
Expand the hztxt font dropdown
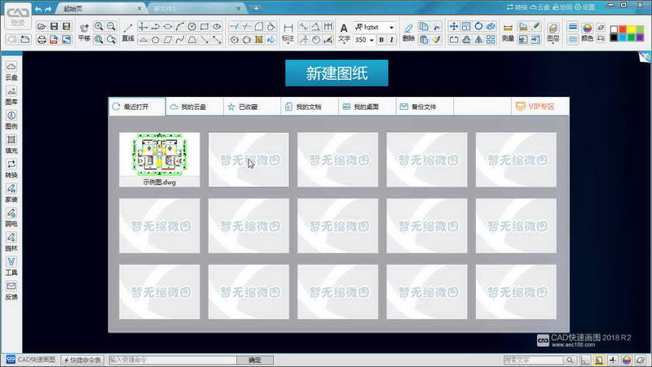391,27
